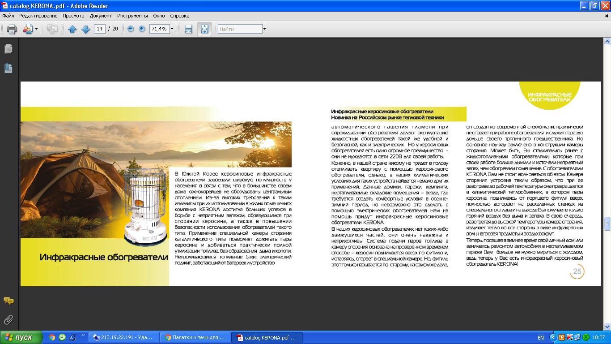Click catalog KERONA.pdf taskbar button
The height and width of the screenshot is (344, 611).
(267, 337)
